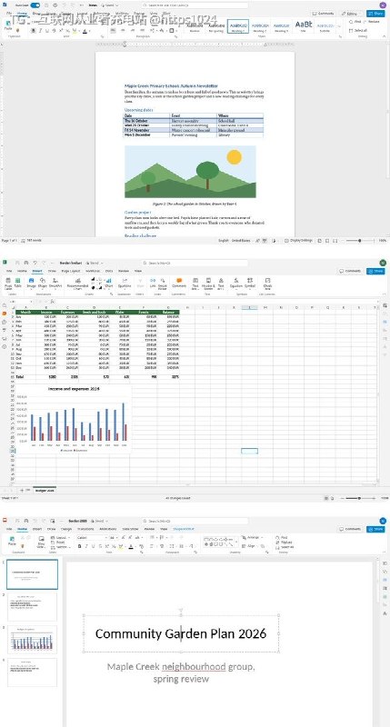Click the Comments button in Word

click(323, 14)
